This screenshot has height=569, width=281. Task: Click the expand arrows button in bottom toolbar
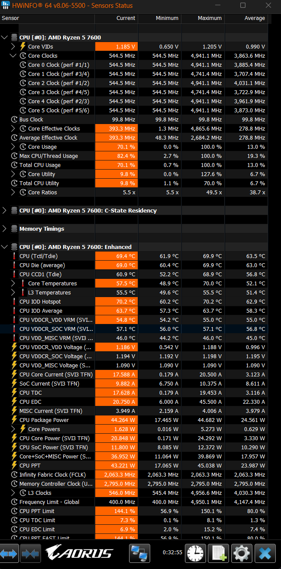pyautogui.click(x=9, y=553)
